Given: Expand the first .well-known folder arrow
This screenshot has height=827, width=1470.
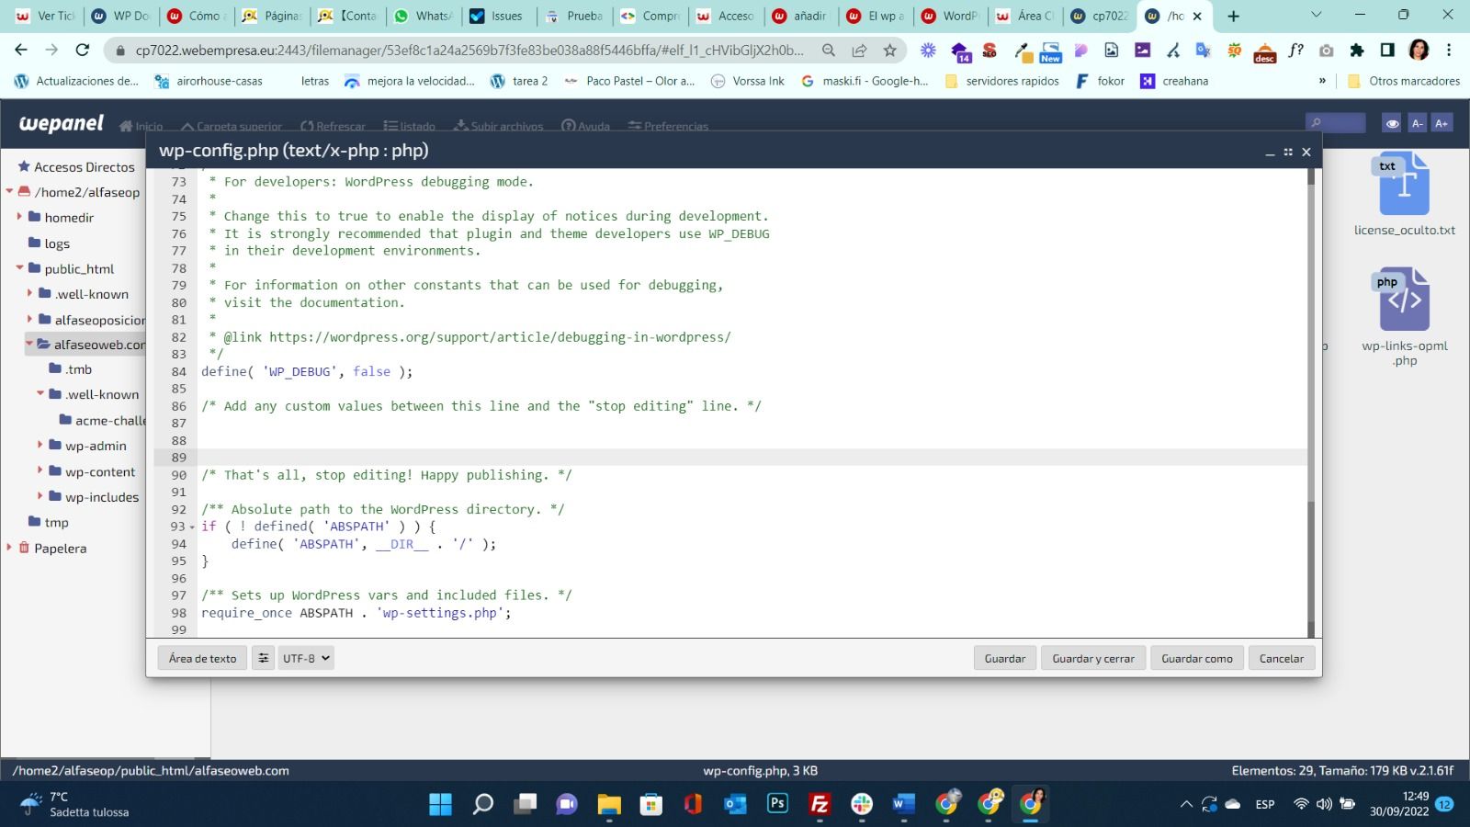Looking at the screenshot, I should (29, 294).
